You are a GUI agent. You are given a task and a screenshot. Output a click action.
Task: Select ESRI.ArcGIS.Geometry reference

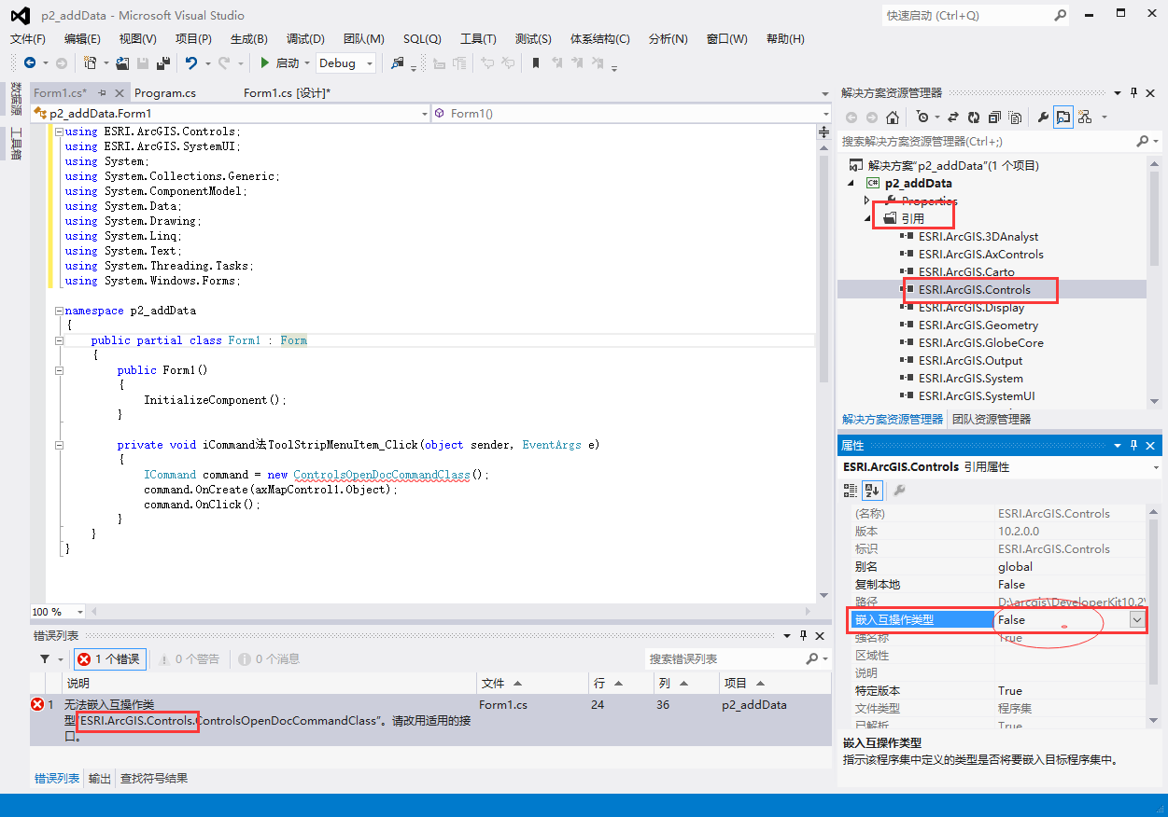coord(978,325)
